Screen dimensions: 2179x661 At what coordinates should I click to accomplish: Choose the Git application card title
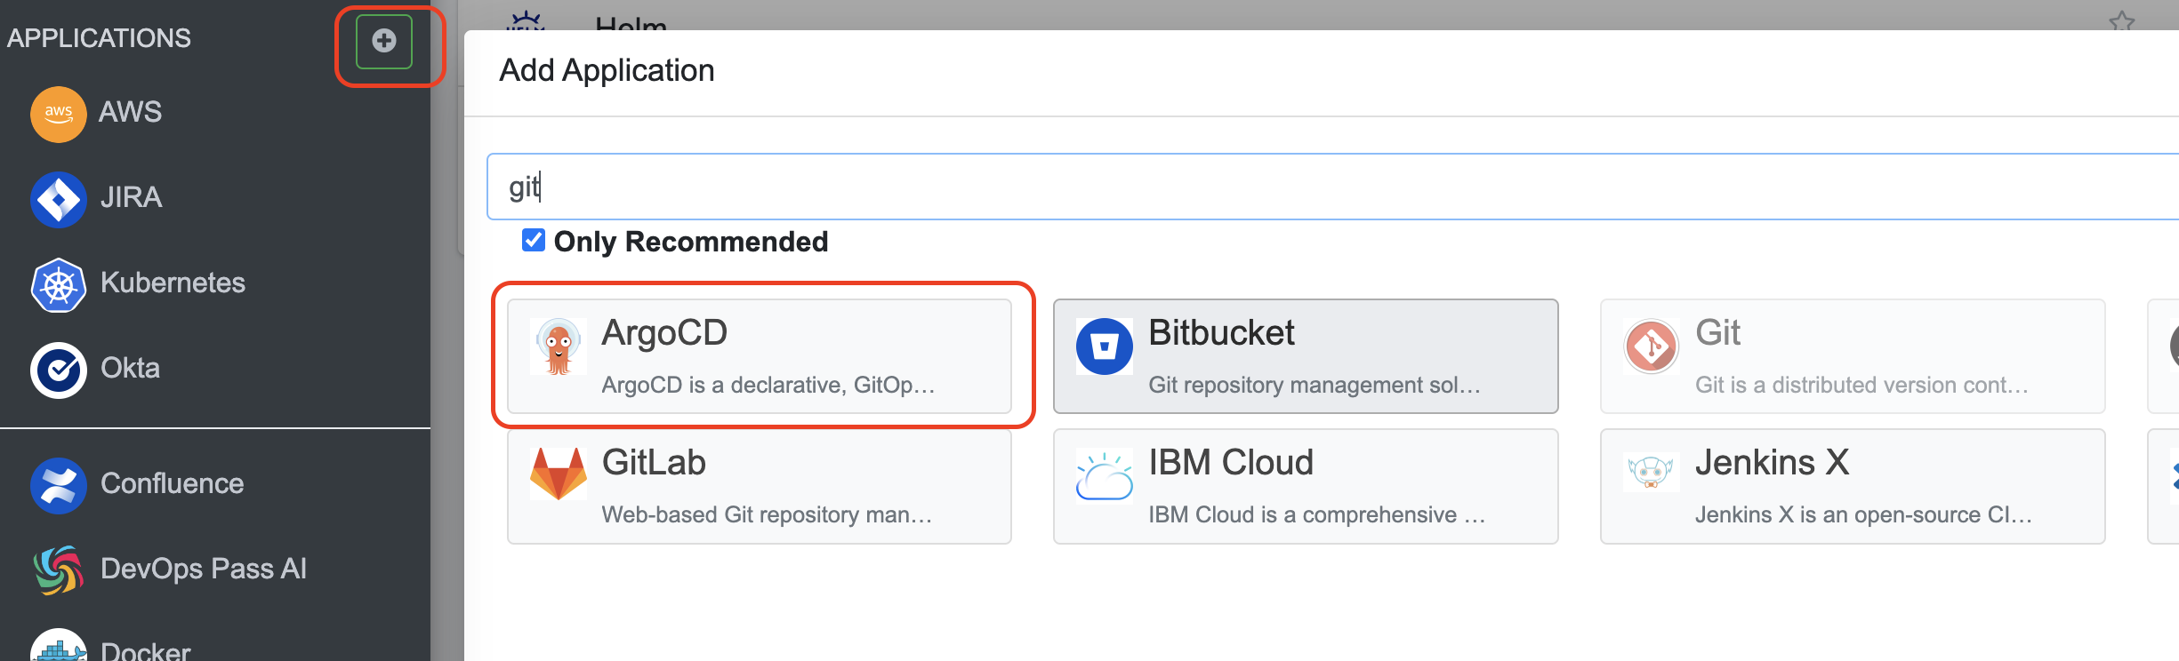1717,333
